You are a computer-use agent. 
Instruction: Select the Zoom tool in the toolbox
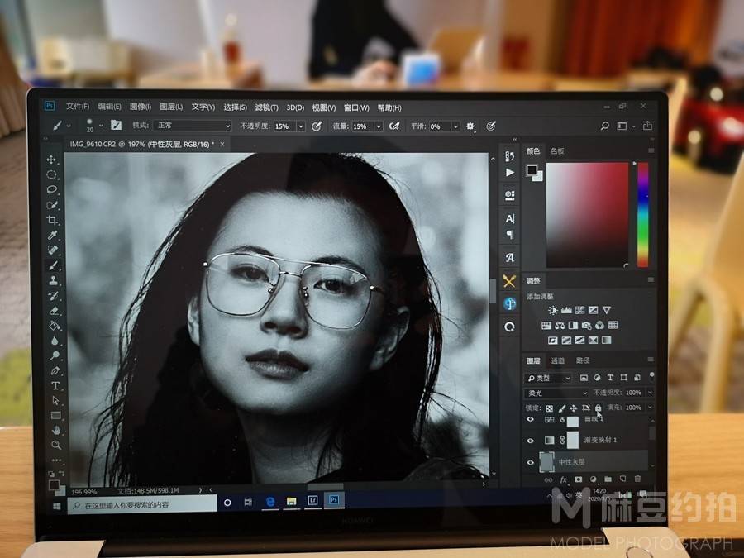(x=56, y=445)
